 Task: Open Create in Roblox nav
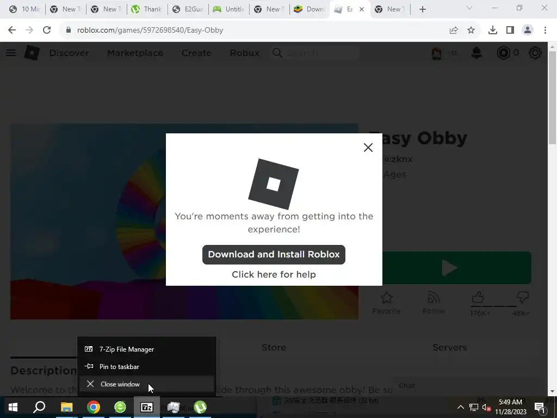pyautogui.click(x=196, y=53)
